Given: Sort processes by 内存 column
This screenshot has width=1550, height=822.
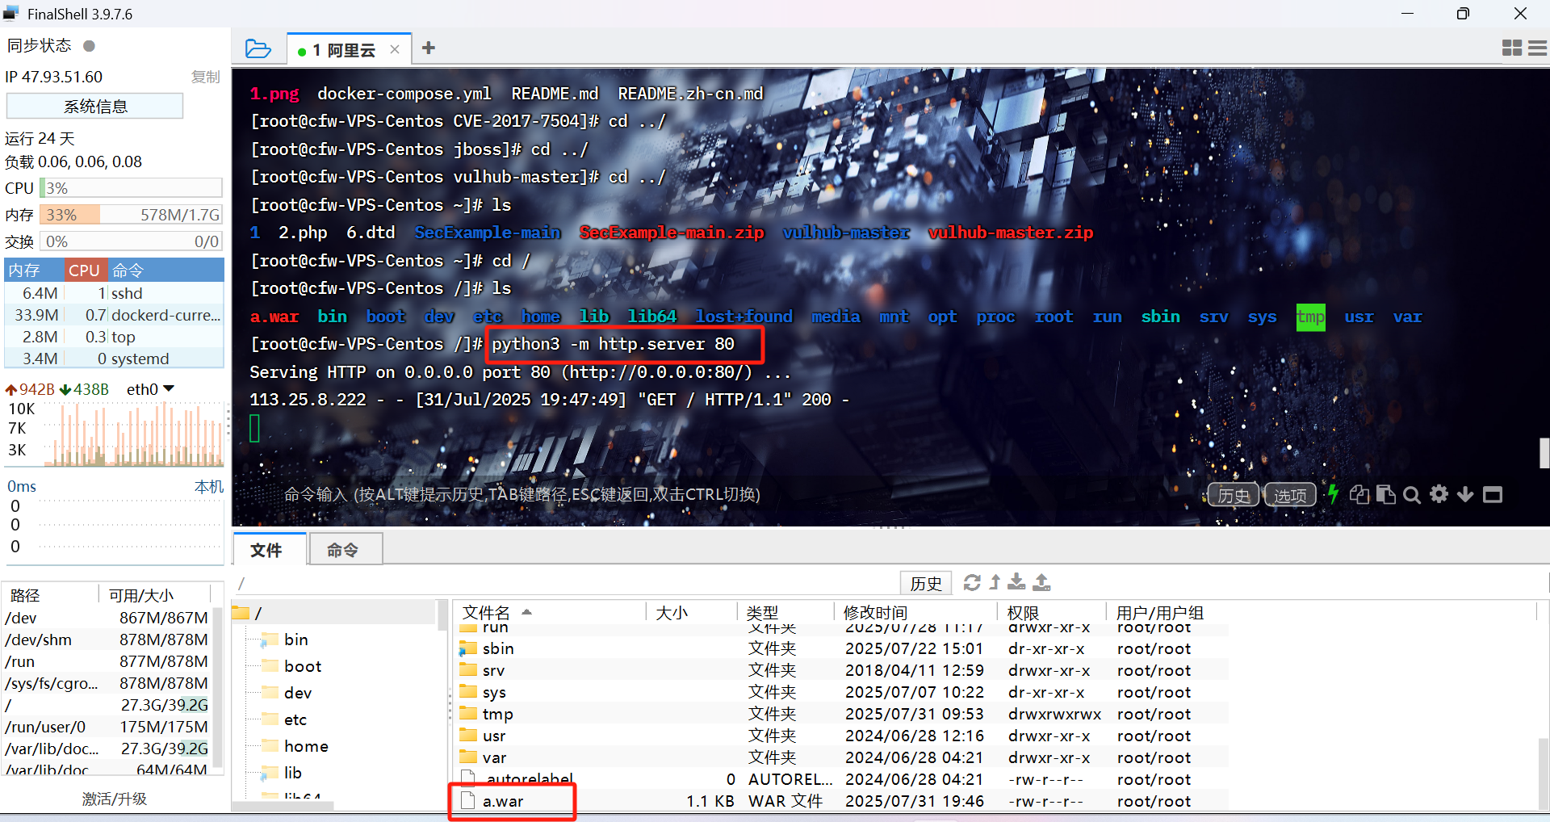Looking at the screenshot, I should coord(34,270).
